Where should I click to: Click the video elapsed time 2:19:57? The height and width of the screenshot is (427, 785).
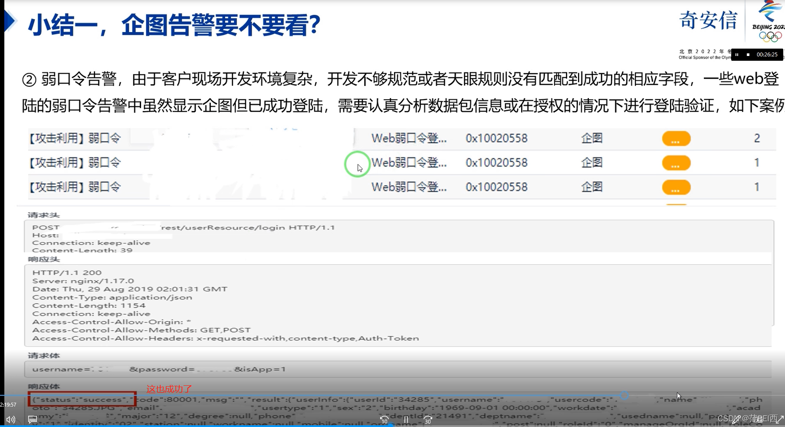8,405
